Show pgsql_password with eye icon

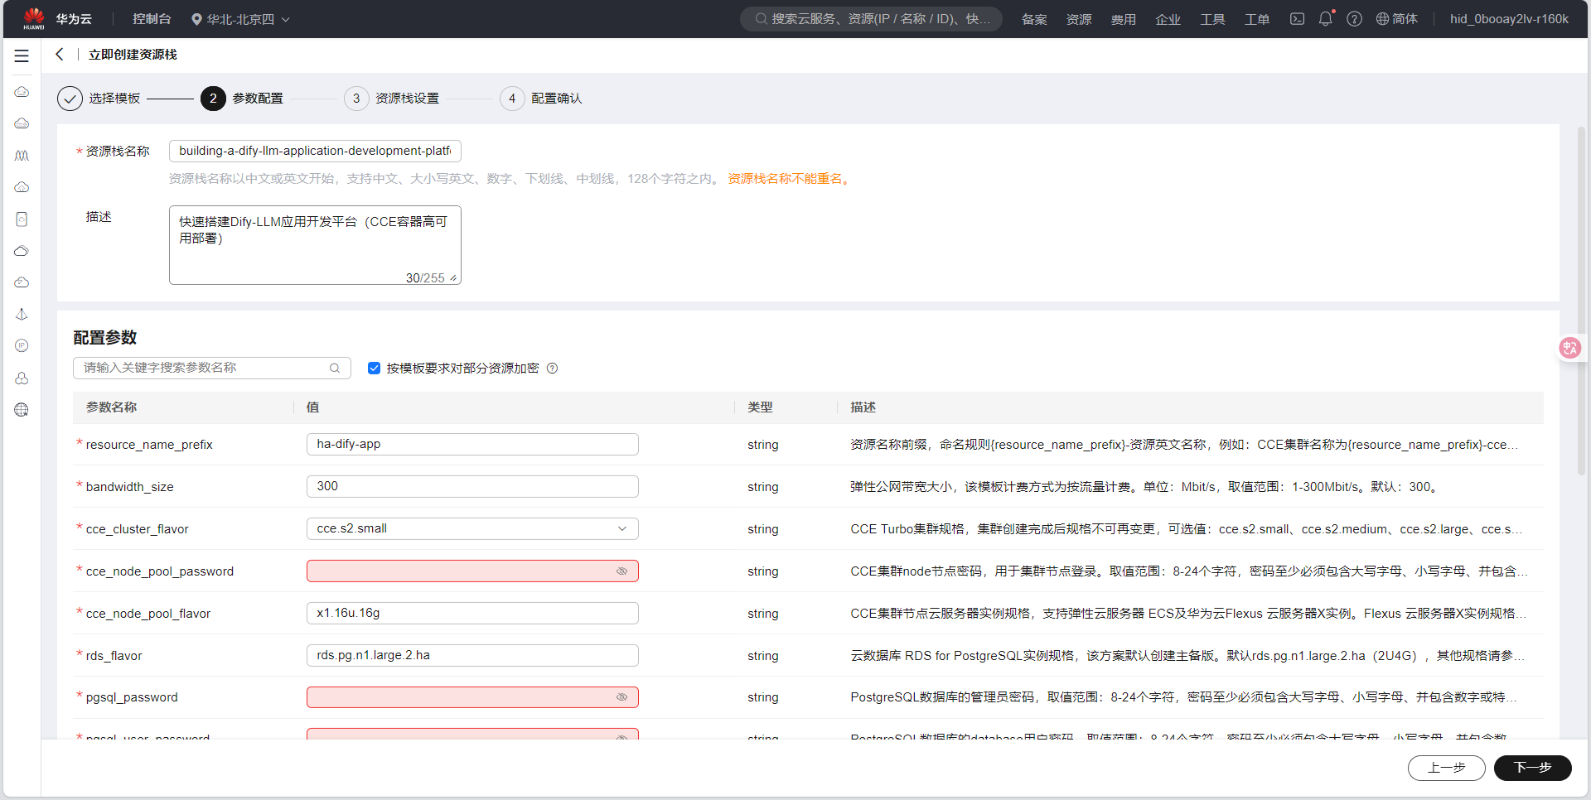tap(621, 696)
